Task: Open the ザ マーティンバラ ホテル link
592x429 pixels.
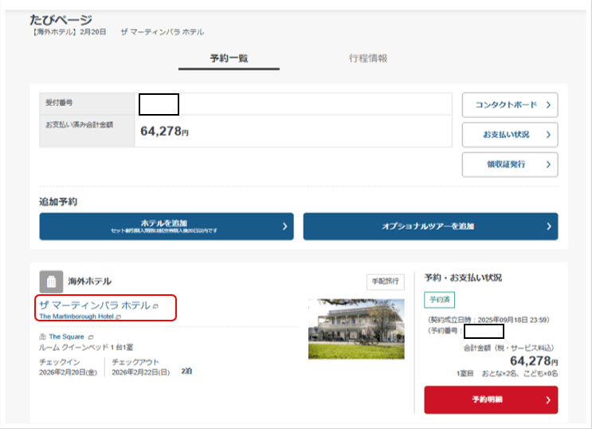Action: [94, 305]
